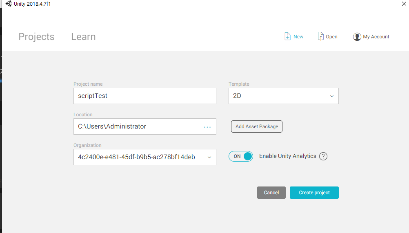Click the Organization field label
Screen dimensions: 409x233
click(x=87, y=145)
